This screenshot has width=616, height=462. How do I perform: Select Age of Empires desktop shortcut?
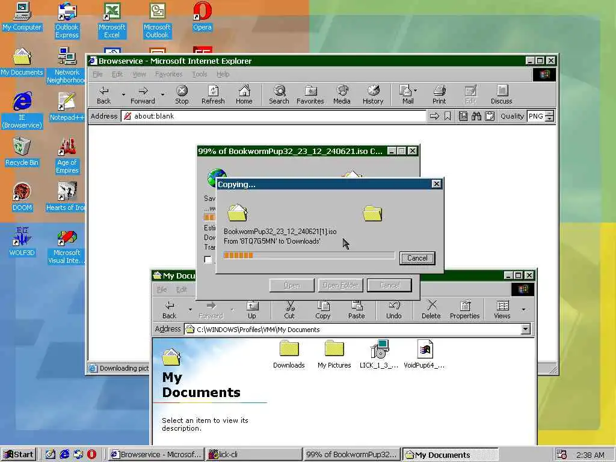coord(67,156)
